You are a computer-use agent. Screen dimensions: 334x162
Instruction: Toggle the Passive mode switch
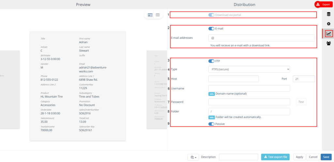tap(211, 124)
